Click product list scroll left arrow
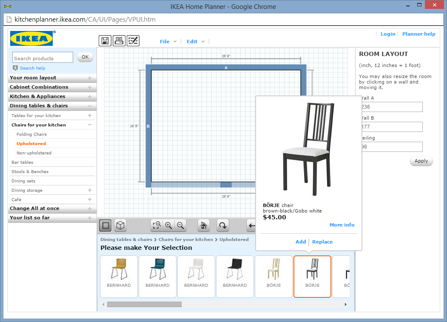 [103, 304]
